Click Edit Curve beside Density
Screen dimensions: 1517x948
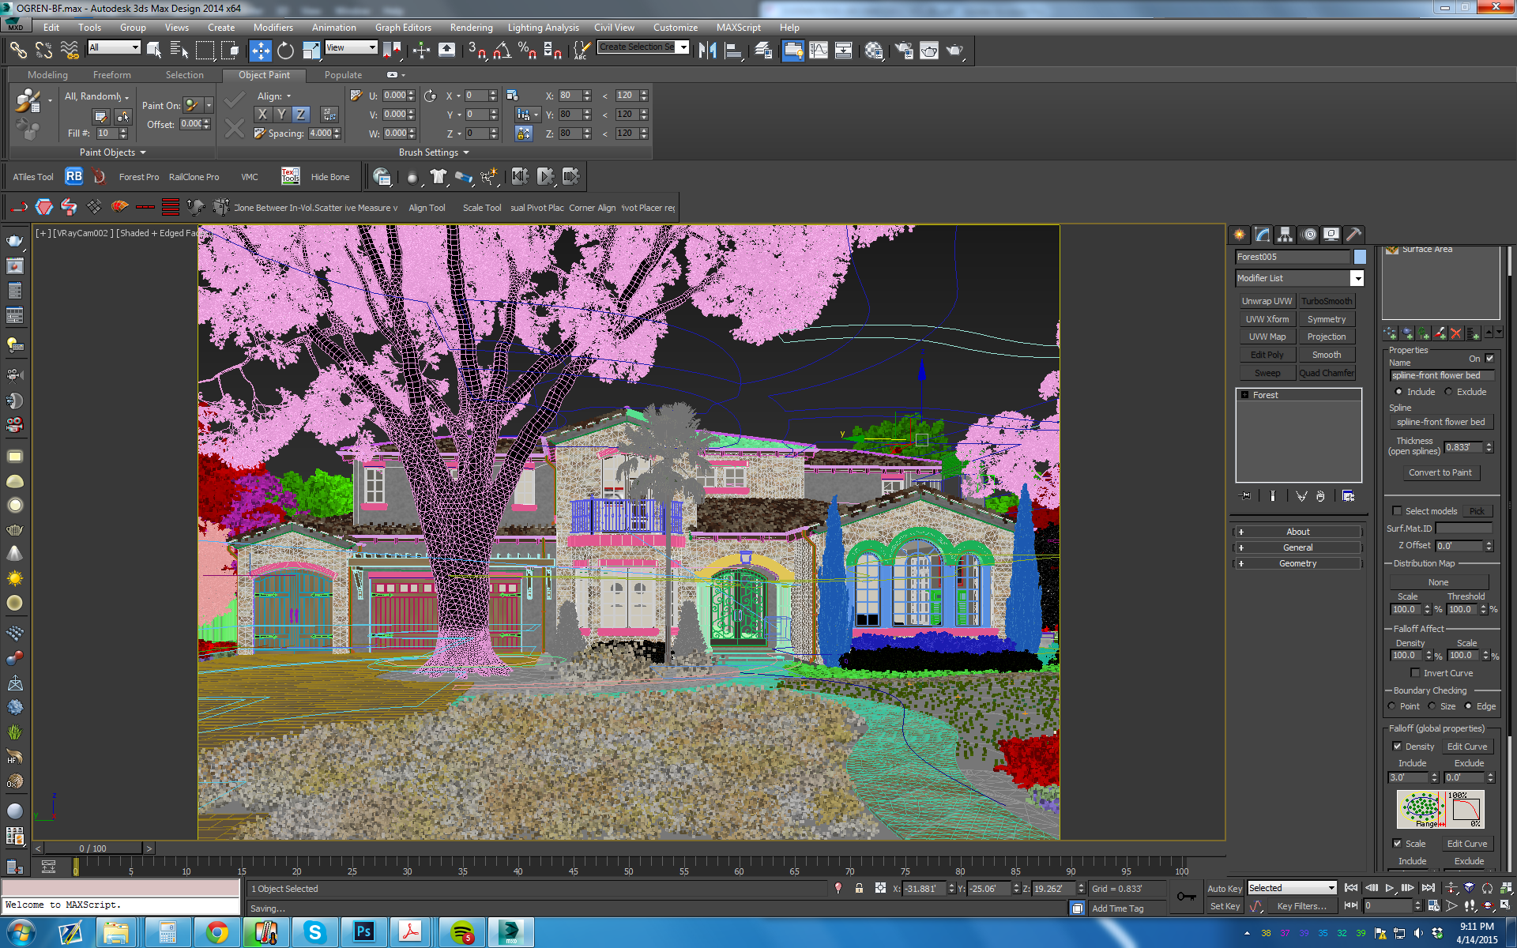click(1467, 747)
